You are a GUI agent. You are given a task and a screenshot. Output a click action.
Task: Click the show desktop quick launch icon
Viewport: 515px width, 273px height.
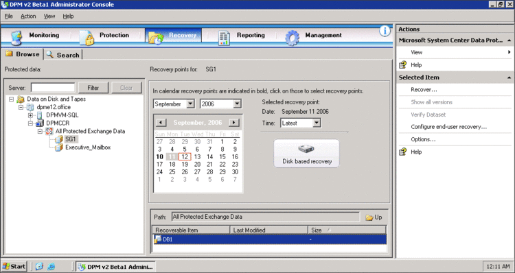coord(39,266)
